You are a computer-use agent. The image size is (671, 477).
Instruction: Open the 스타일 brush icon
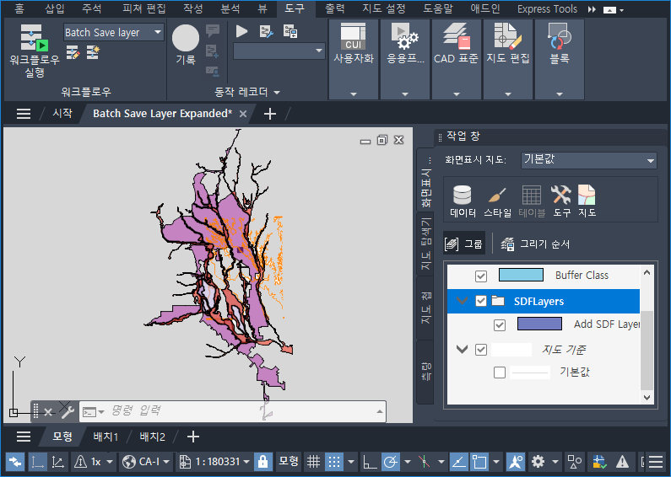[497, 201]
